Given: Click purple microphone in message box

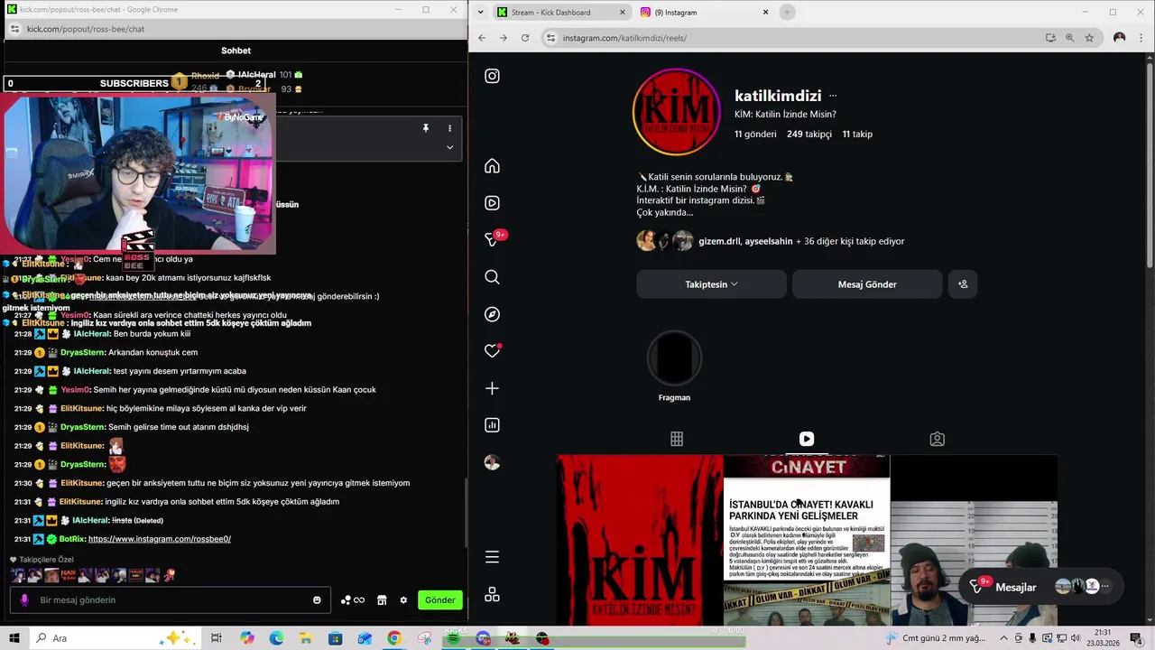Looking at the screenshot, I should pos(24,600).
